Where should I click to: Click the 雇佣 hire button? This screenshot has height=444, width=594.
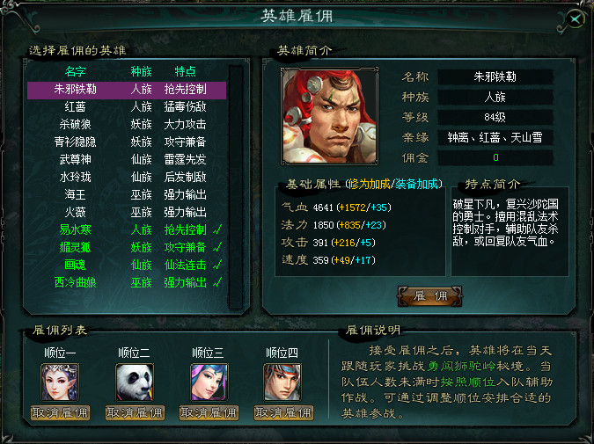(x=430, y=296)
